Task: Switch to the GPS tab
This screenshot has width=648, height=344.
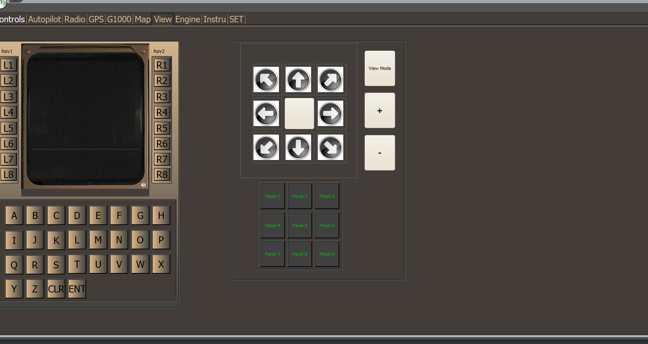Action: click(96, 19)
